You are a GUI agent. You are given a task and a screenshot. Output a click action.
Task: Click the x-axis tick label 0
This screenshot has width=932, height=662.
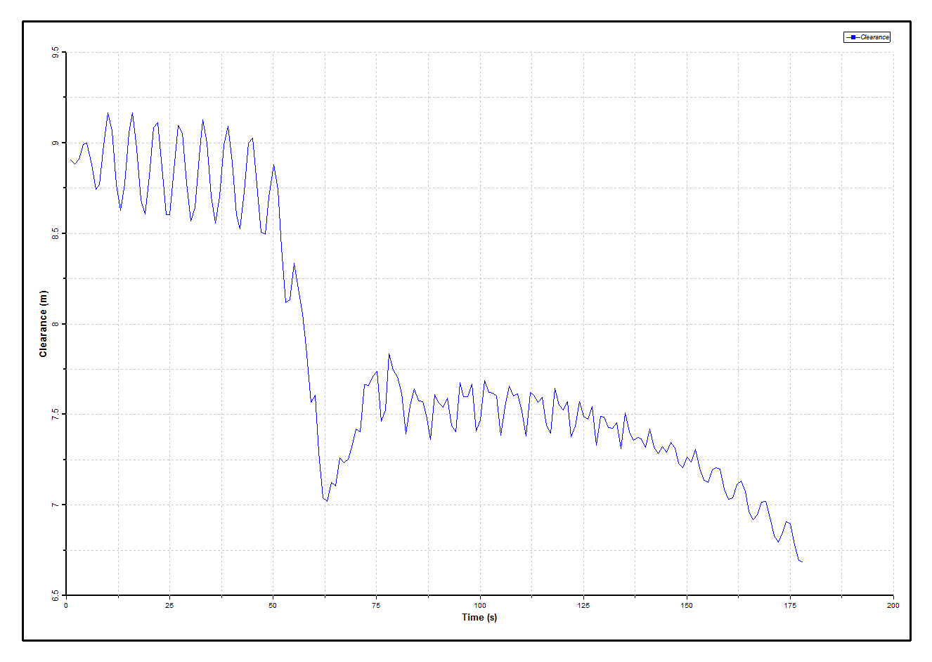coord(66,605)
